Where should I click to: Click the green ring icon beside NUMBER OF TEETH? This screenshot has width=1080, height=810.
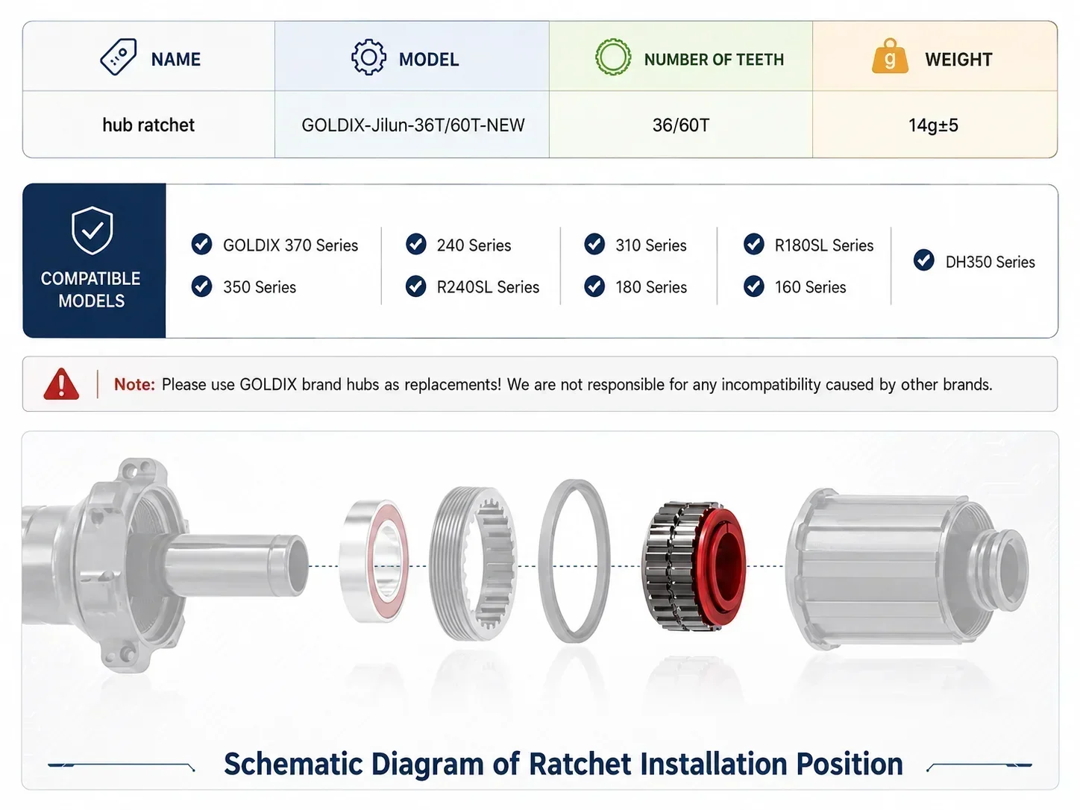(613, 57)
